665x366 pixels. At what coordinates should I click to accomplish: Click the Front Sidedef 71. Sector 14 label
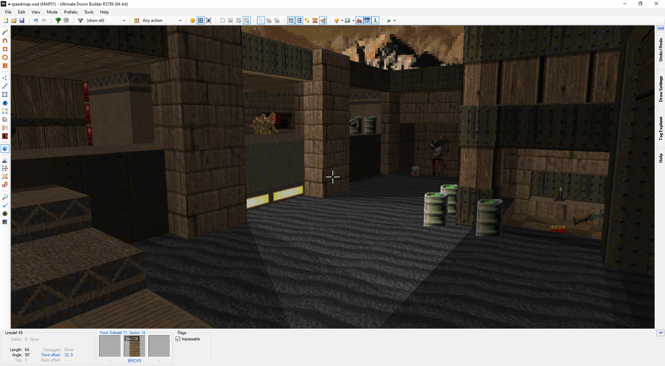click(x=123, y=333)
